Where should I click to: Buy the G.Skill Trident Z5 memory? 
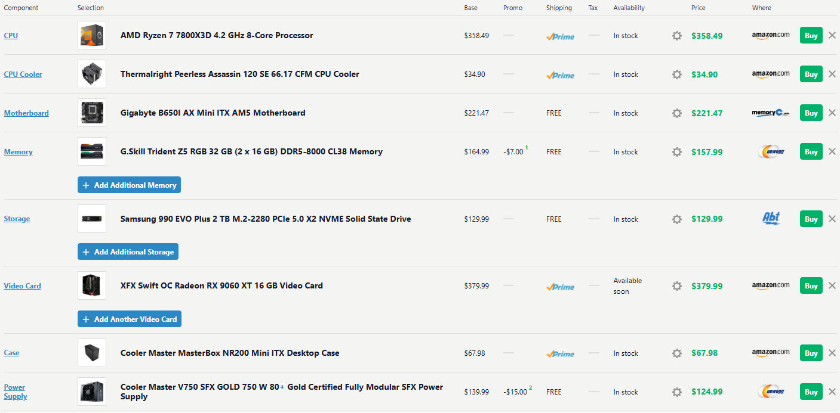point(811,151)
